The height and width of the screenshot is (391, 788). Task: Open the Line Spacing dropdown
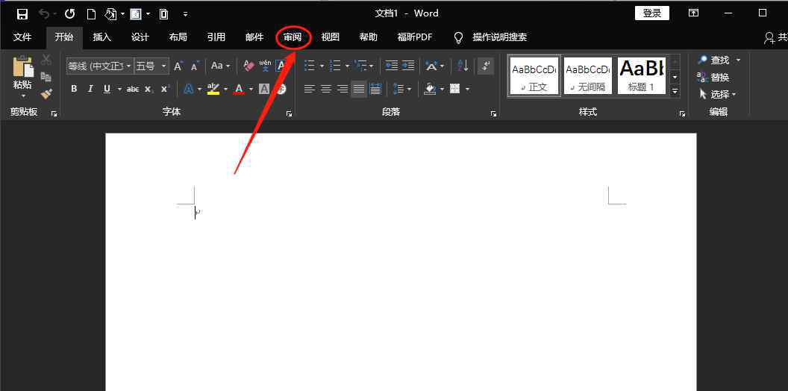402,89
